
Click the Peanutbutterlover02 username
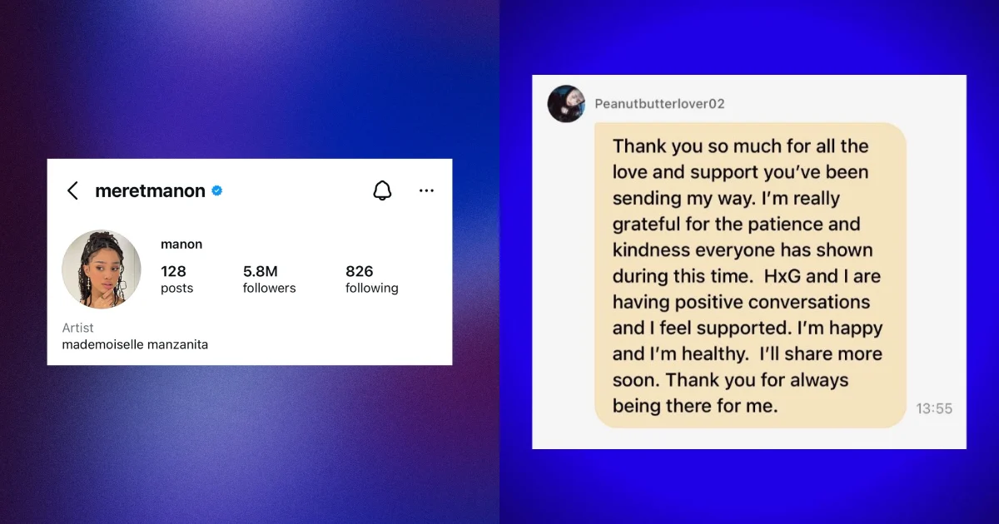coord(659,104)
